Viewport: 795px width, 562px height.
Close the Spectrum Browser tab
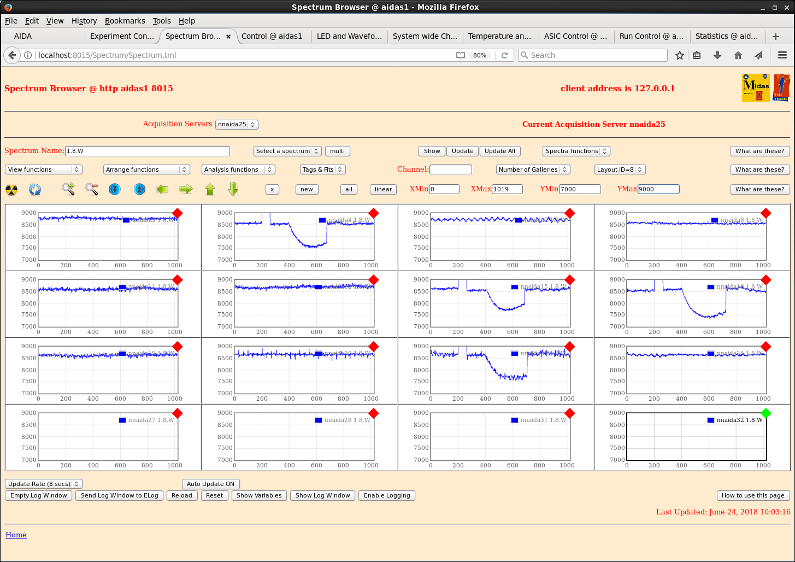pos(228,37)
